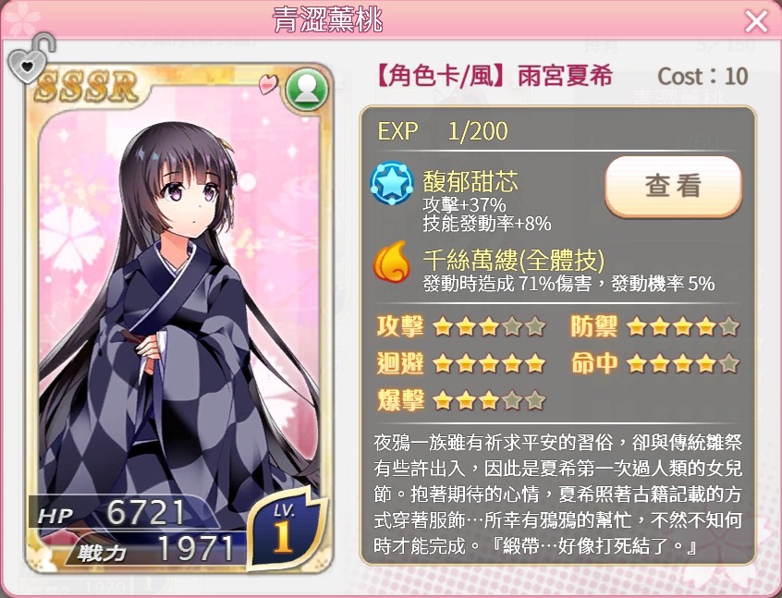Click the green profile avatar icon

coord(307,89)
